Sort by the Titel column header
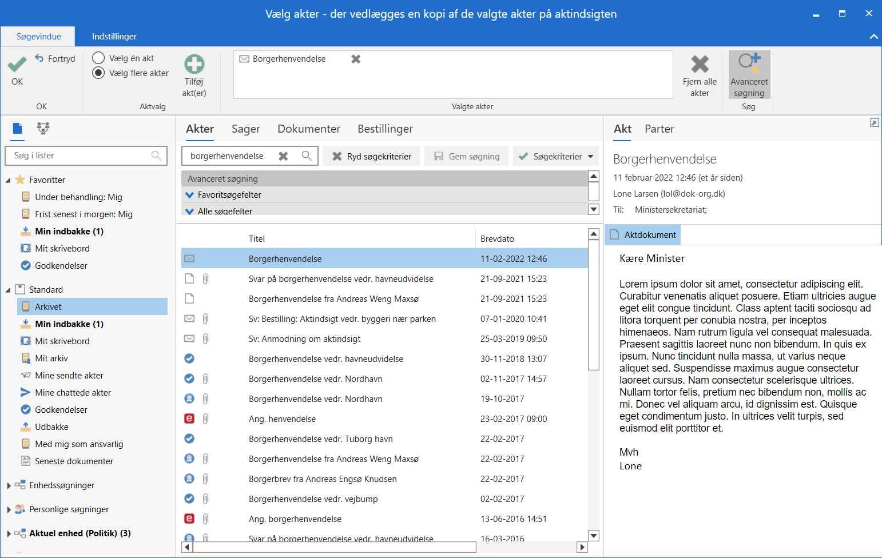 click(257, 238)
